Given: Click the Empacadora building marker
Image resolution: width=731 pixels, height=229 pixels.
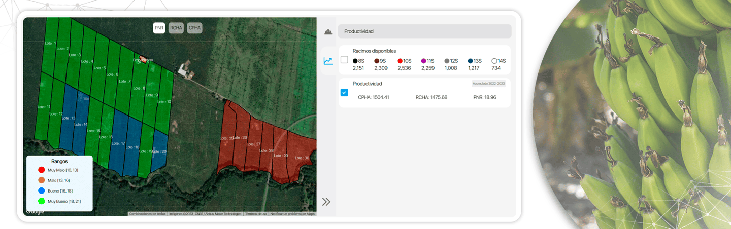Looking at the screenshot, I should pos(143,60).
